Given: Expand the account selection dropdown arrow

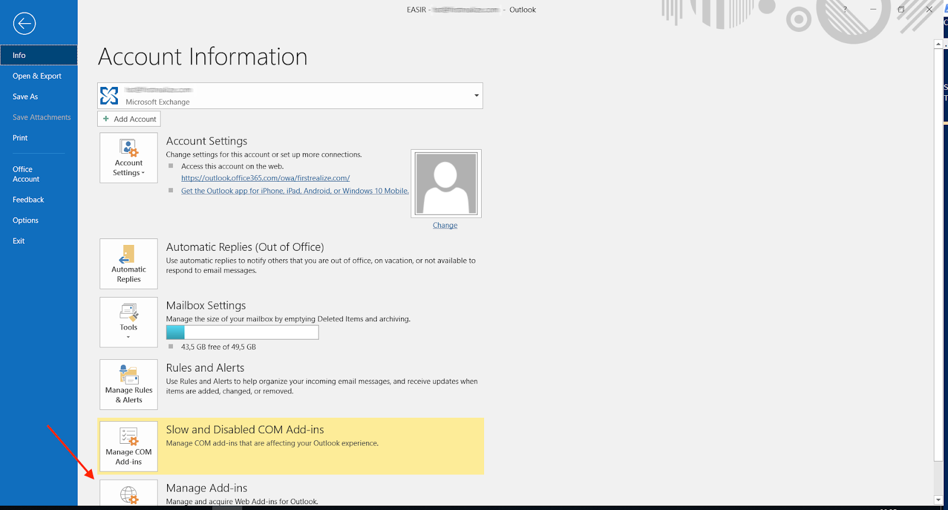Looking at the screenshot, I should (x=476, y=95).
